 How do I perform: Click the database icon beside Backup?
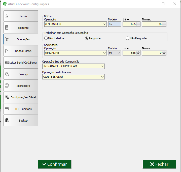[x=7, y=120]
